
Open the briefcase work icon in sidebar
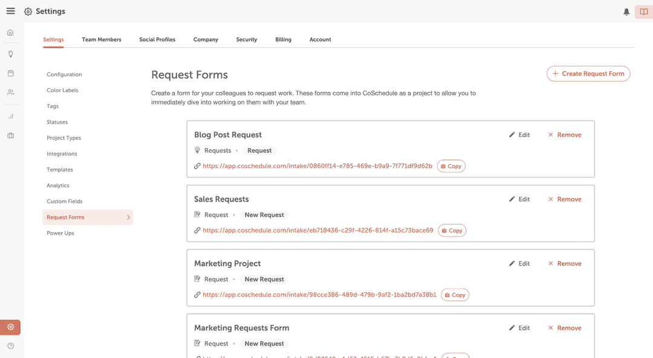10,135
